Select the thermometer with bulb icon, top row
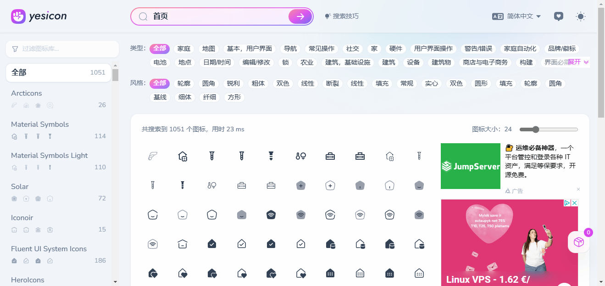605x286 pixels. [301, 156]
